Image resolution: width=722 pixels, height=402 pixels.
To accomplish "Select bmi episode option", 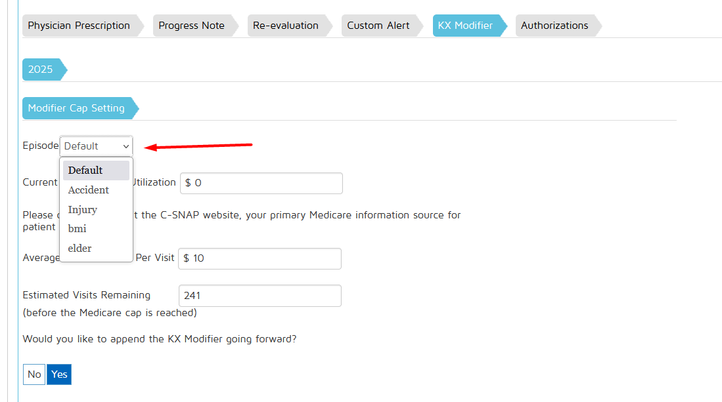I will pyautogui.click(x=78, y=229).
